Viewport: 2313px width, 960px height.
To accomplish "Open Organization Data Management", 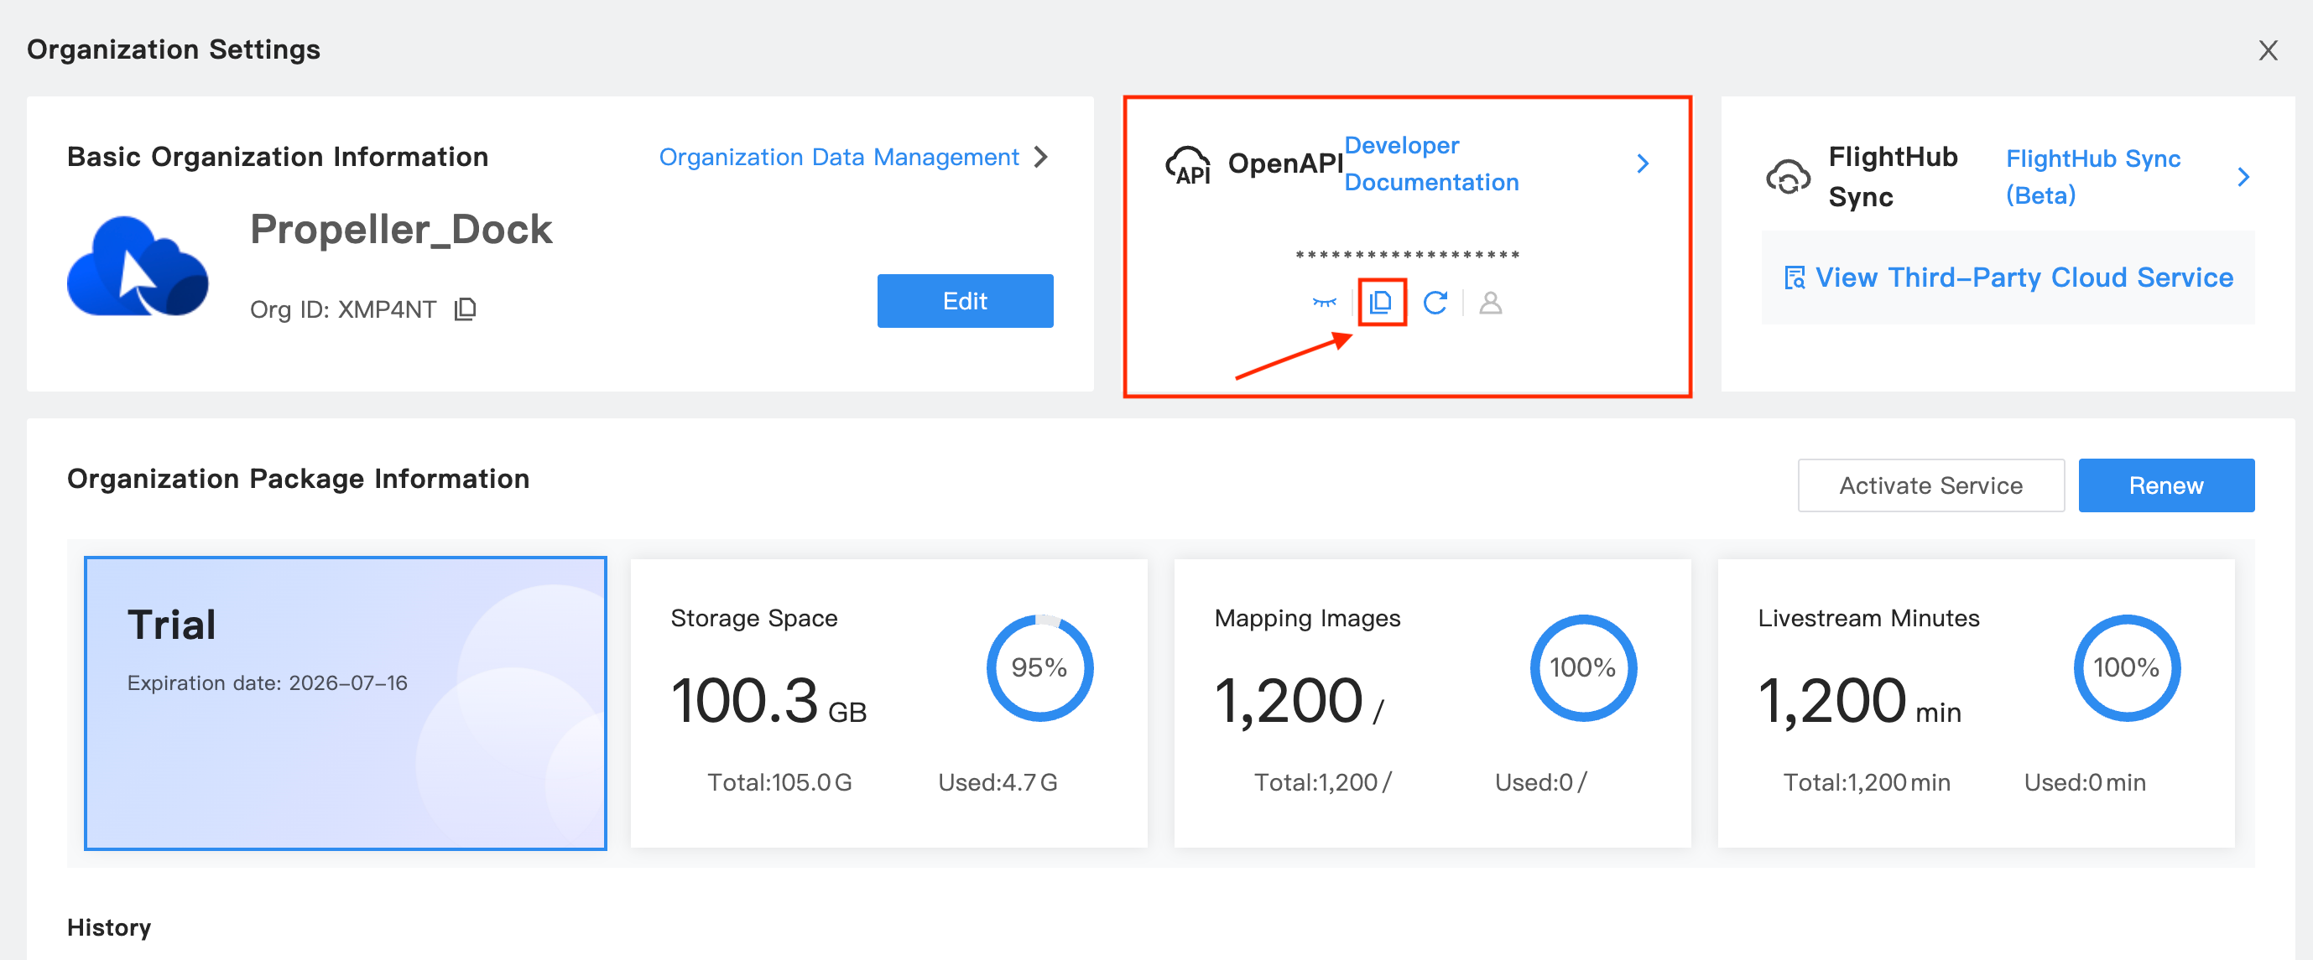I will (x=839, y=157).
